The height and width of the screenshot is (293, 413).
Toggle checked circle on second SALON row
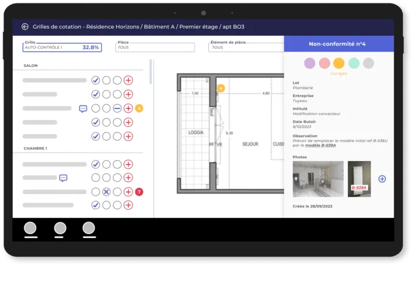(x=96, y=94)
